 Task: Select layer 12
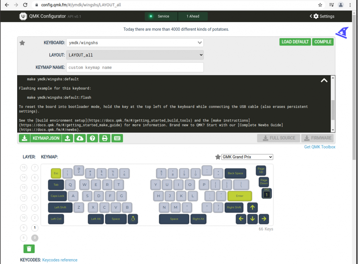(24, 197)
